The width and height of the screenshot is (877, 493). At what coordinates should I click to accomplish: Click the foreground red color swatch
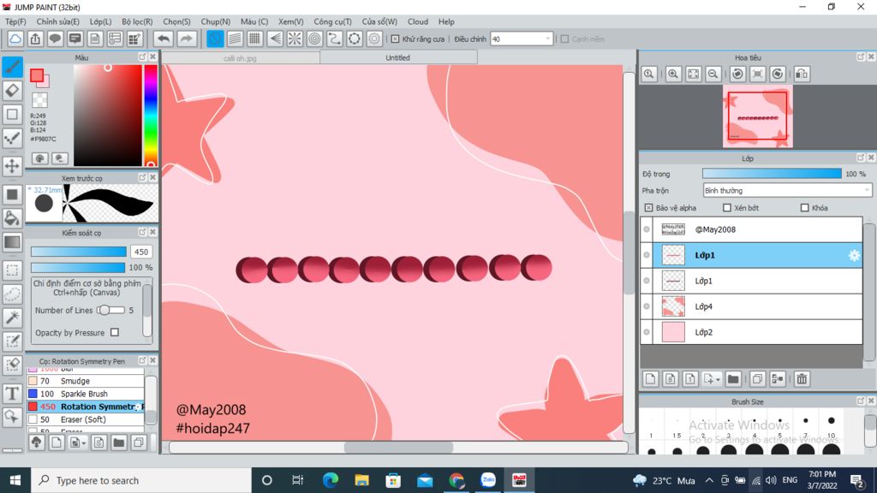(x=37, y=75)
